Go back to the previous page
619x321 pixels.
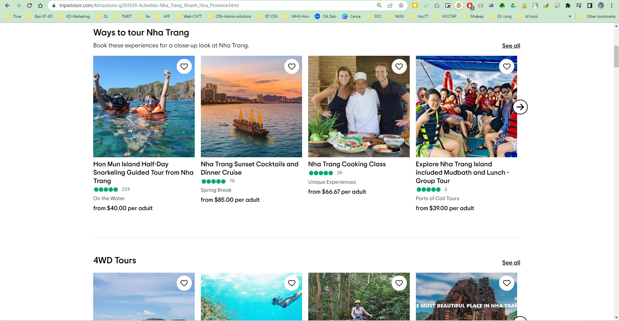point(7,5)
